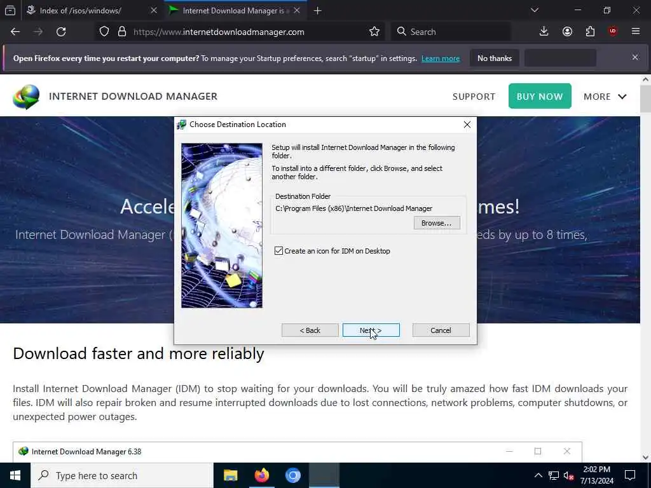The width and height of the screenshot is (651, 488).
Task: Show site security padlock information
Action: [x=121, y=32]
